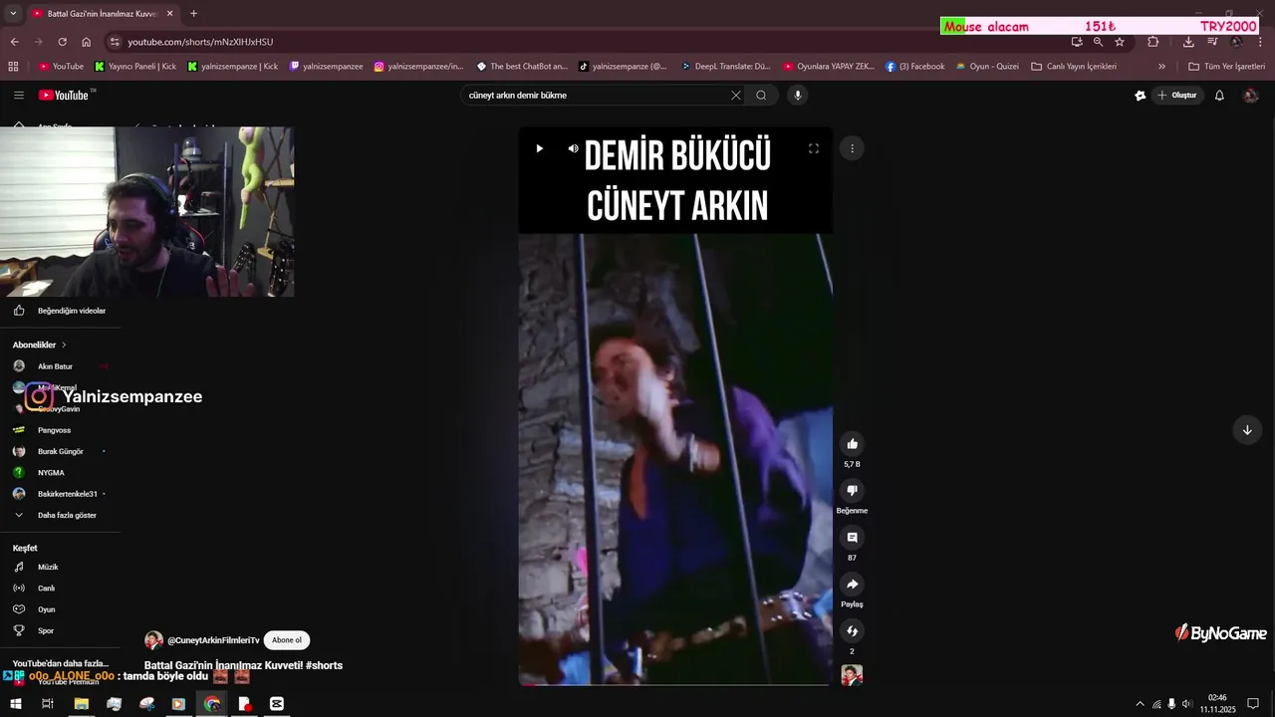The image size is (1275, 717).
Task: Switch to Chrome on the taskbar
Action: point(212,703)
